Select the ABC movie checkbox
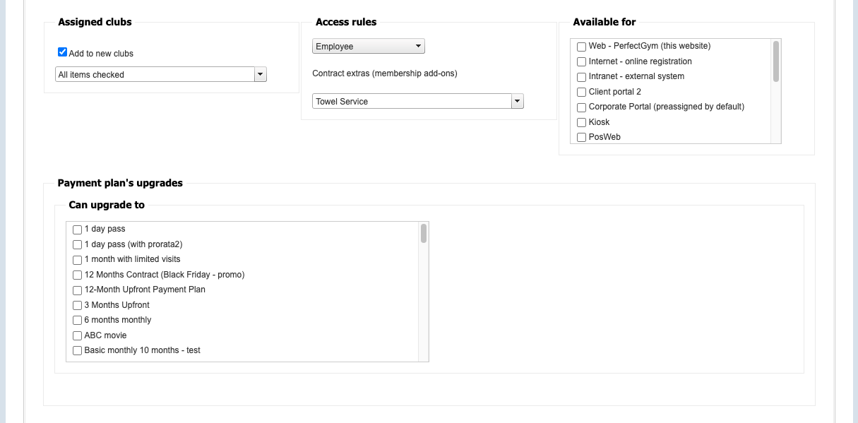Screen dimensions: 858x423 [x=78, y=336]
